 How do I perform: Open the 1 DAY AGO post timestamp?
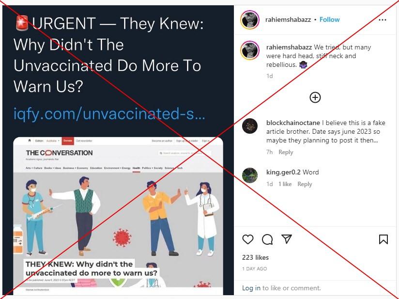255,268
